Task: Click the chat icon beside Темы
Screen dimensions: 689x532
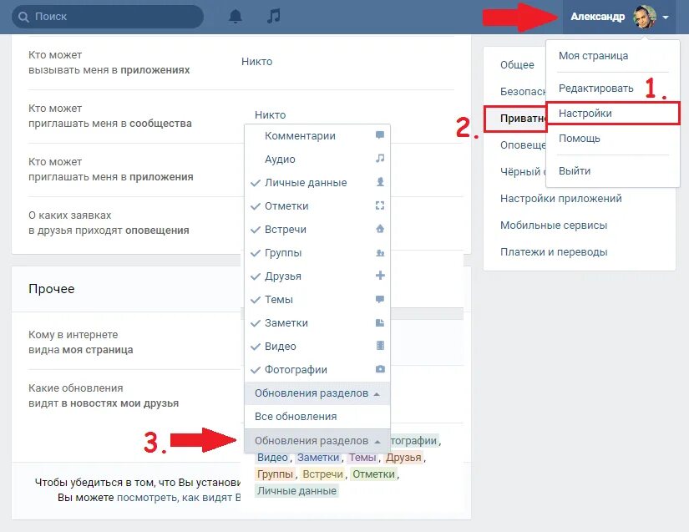Action: [x=380, y=299]
